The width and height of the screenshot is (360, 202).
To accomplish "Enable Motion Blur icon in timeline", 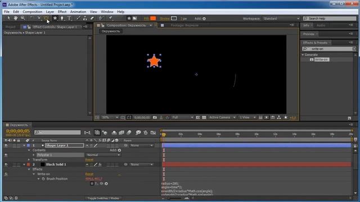I will click(x=129, y=132).
